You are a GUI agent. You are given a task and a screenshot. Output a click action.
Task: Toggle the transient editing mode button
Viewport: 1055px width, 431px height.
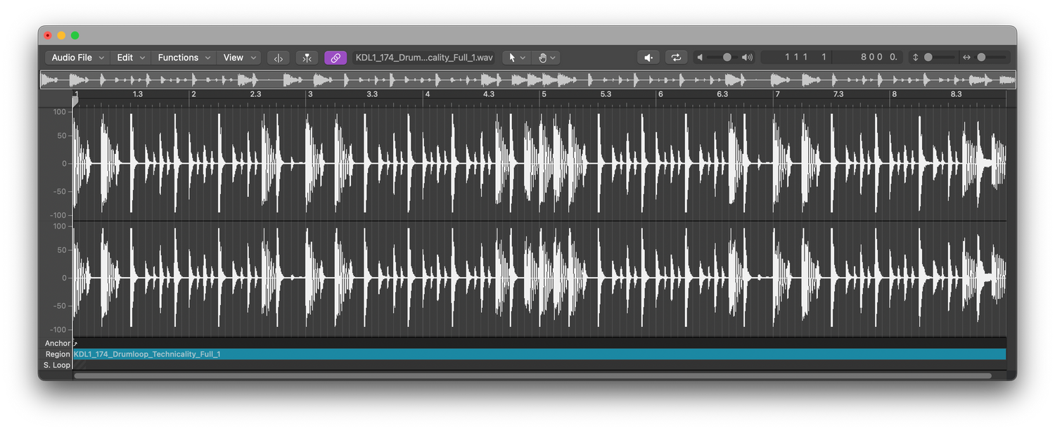(307, 58)
